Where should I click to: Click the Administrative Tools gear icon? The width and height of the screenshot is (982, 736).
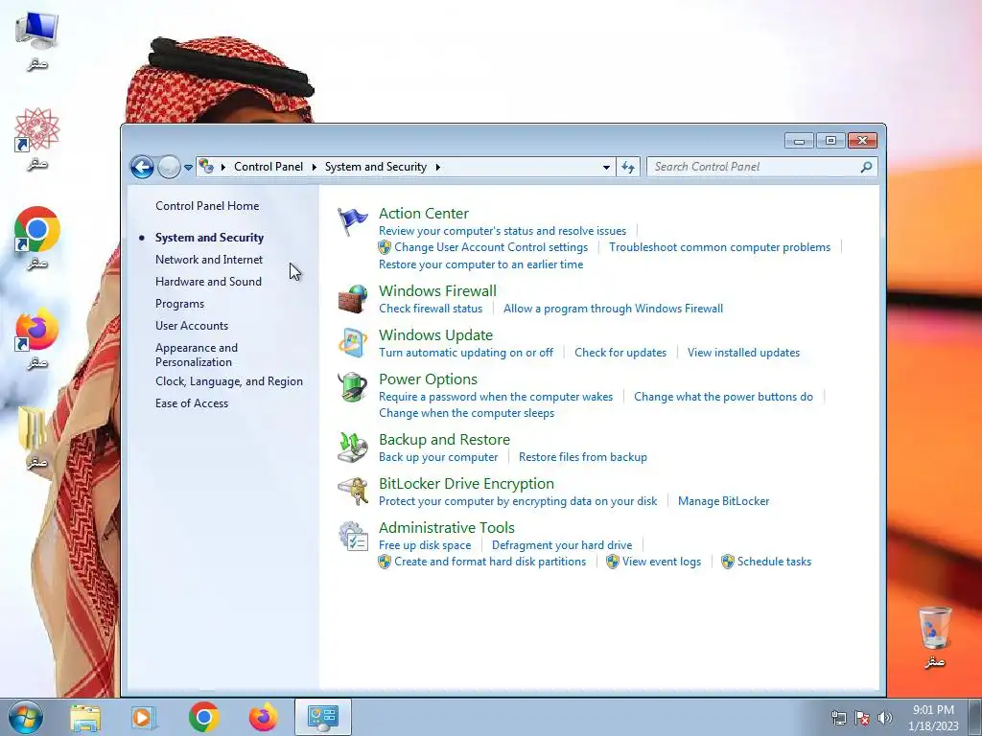pos(353,536)
